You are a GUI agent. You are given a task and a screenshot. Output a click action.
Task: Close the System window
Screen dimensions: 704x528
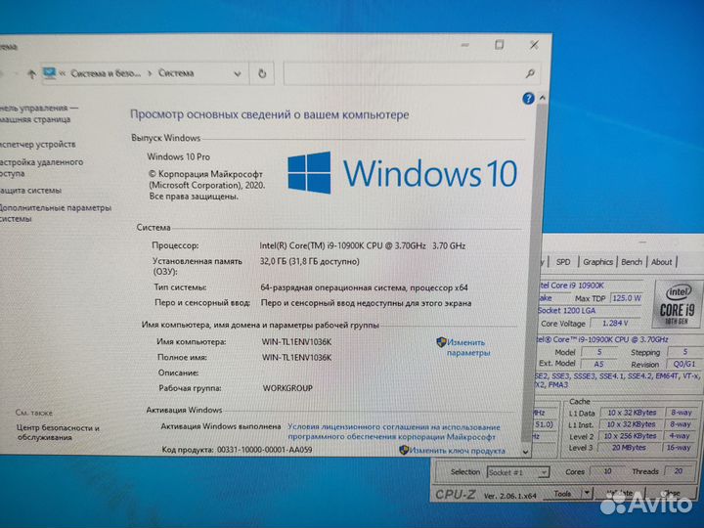coord(534,45)
